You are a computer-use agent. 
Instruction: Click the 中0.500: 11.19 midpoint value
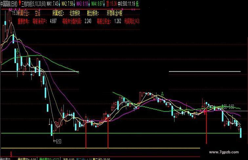click(x=126, y=4)
